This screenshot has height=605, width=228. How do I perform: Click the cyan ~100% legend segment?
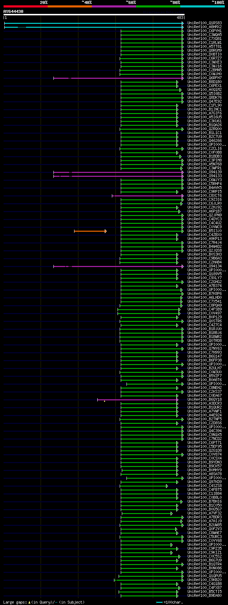(202, 6)
